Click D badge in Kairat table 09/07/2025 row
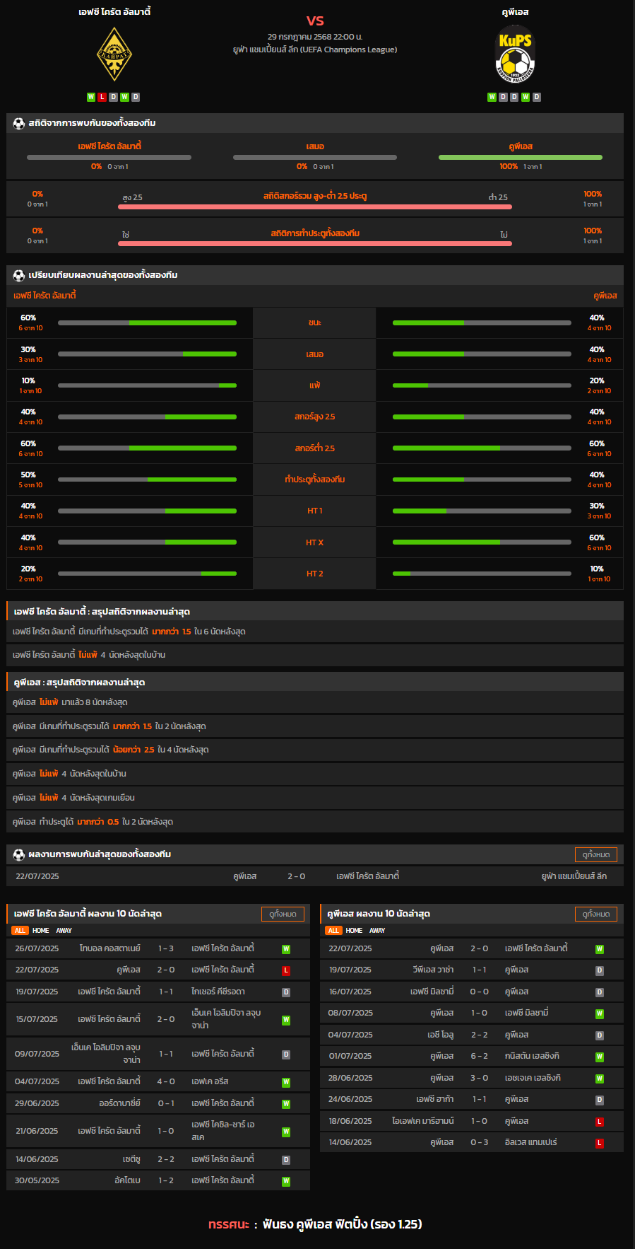Screen dimensions: 635x1249 pyautogui.click(x=286, y=1055)
